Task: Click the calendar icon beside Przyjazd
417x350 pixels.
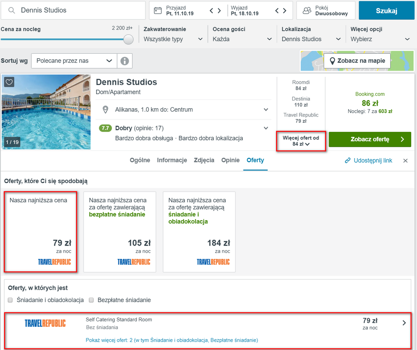Action: coord(158,11)
